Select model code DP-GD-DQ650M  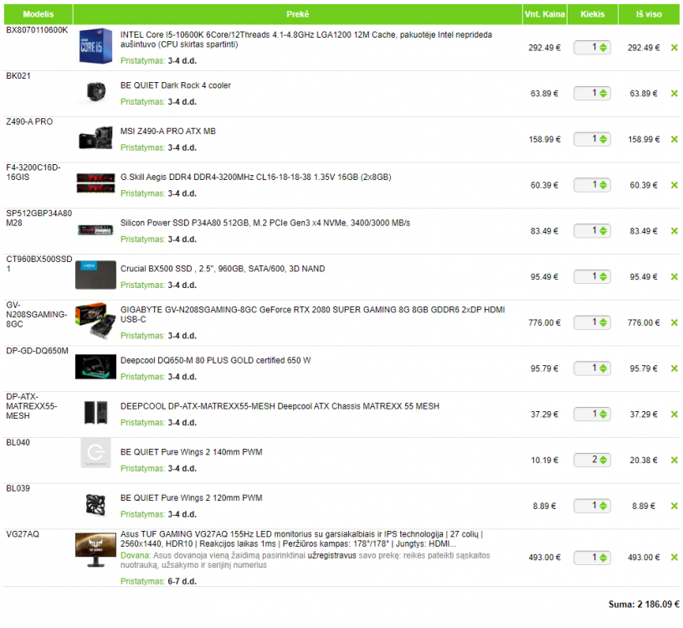click(x=37, y=351)
